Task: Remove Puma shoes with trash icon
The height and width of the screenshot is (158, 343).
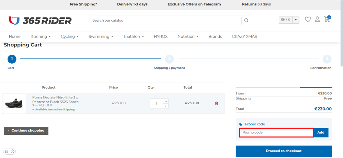Action: point(216,103)
